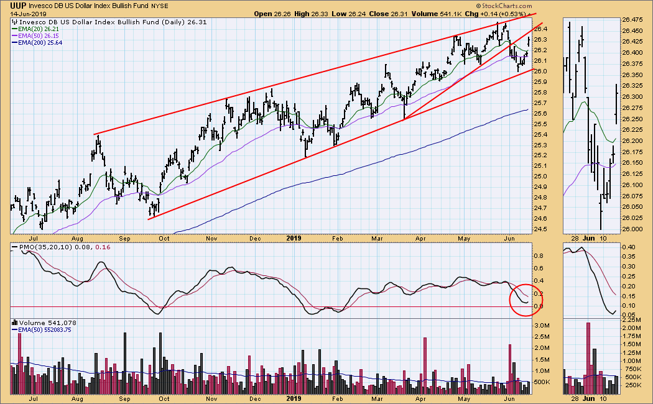Click the blue swatch beside EMA(50) 552083.75
The width and height of the screenshot is (653, 404).
pyautogui.click(x=14, y=330)
